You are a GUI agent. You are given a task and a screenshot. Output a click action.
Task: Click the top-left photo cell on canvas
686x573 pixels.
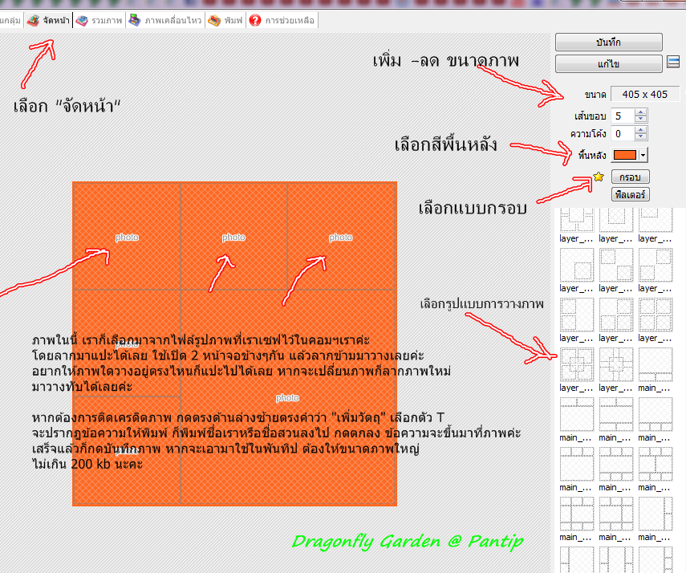[x=127, y=236]
